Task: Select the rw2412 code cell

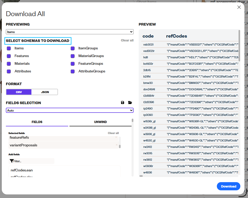Action: click(148, 147)
